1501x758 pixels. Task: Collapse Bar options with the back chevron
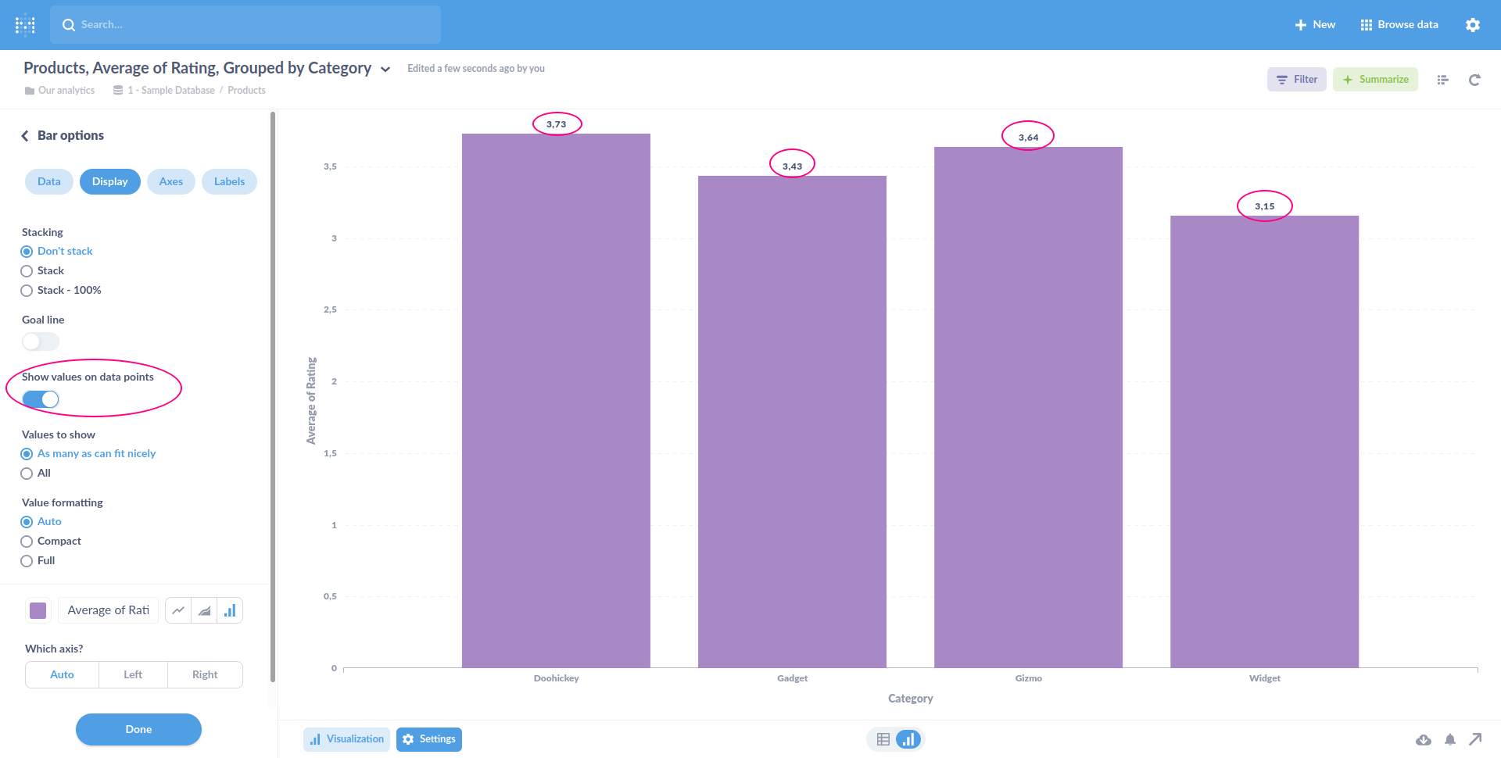tap(25, 134)
